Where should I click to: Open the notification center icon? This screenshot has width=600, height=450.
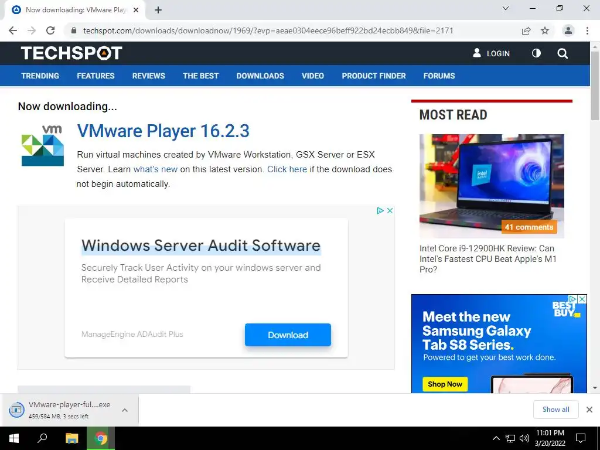(x=581, y=438)
